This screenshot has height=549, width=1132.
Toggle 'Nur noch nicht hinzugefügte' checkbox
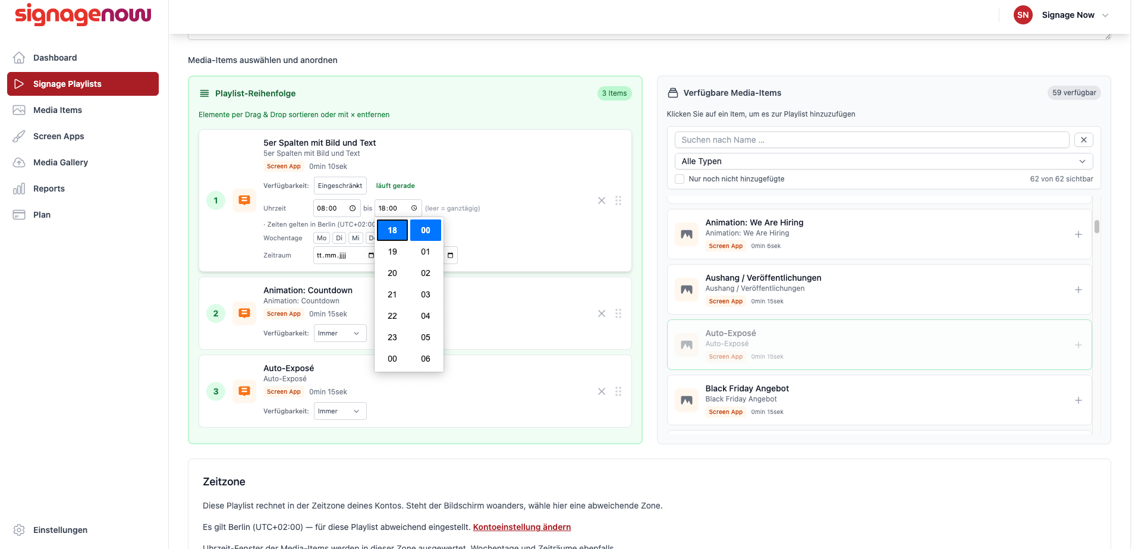click(x=680, y=179)
